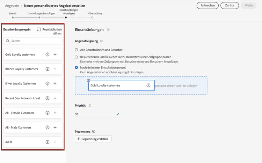The image size is (262, 163).
Task: Go to the Details step
Action: (x=13, y=17)
